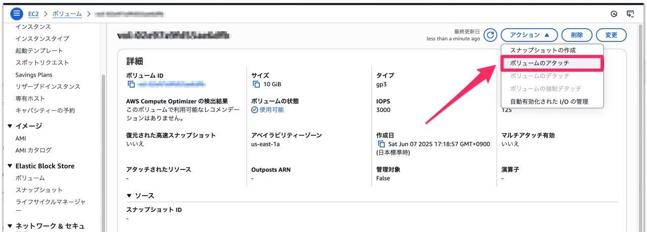
Task: Click the less than a minute ago text
Action: [x=453, y=38]
